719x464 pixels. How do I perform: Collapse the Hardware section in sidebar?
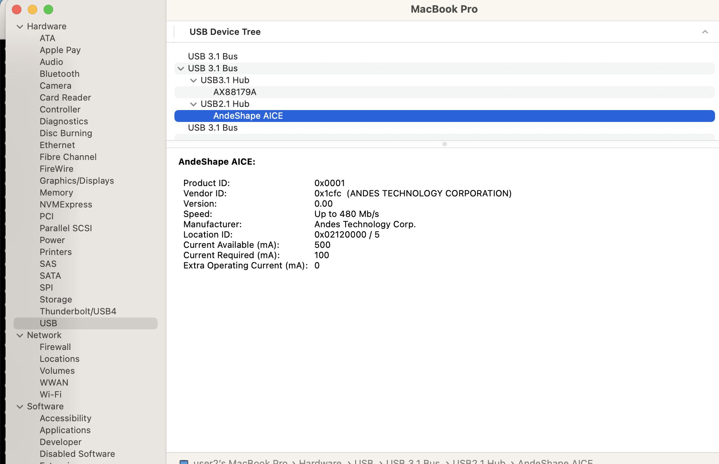[x=20, y=27]
